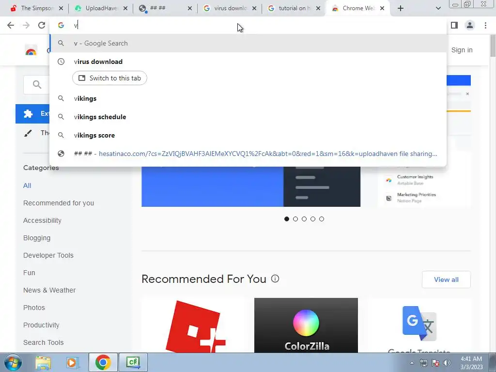Toggle the side panel icon

click(x=454, y=25)
